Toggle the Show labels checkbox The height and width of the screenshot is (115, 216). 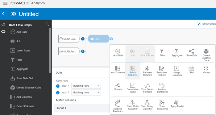click(199, 24)
